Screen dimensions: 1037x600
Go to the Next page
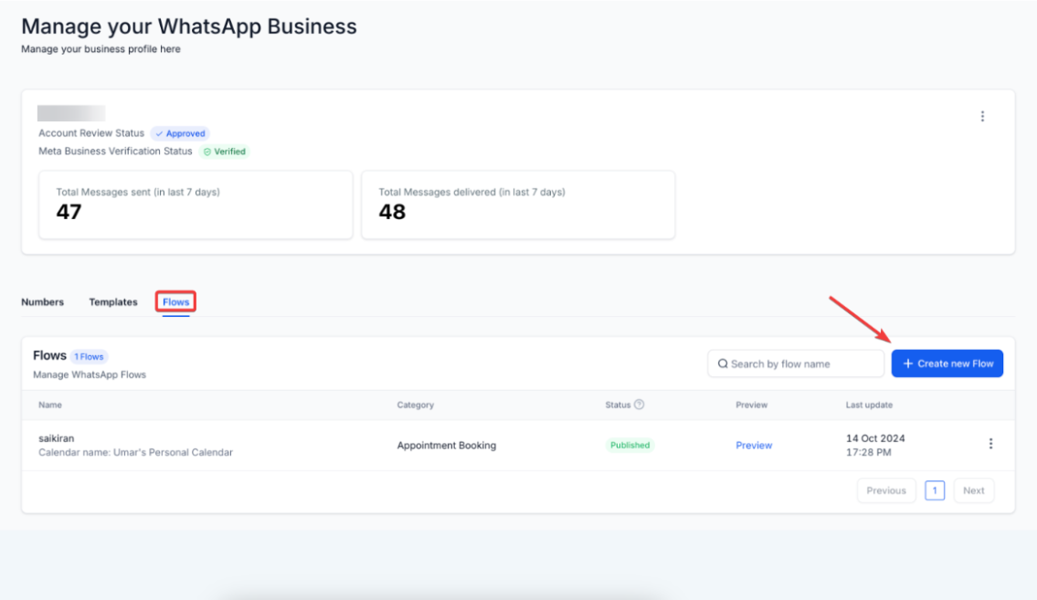tap(973, 490)
